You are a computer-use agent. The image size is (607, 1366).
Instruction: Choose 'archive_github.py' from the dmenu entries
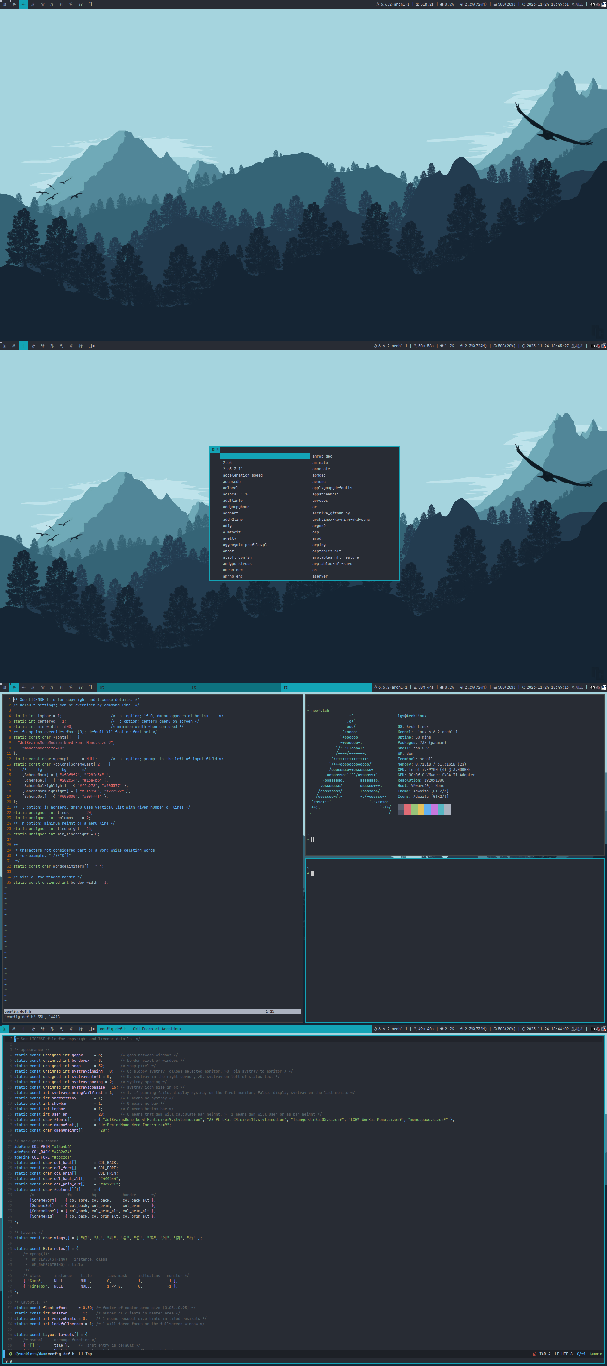(331, 513)
